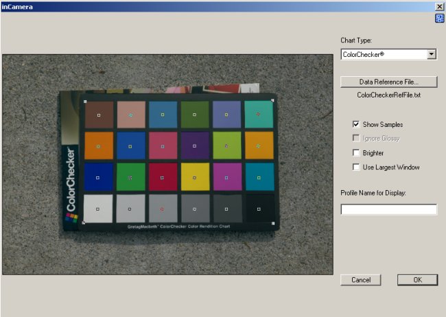Toggle the Ignore Glossy checkbox

[356, 138]
